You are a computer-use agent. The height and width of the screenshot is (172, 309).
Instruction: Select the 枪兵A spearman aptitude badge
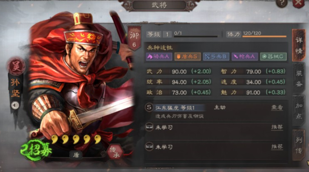(x=244, y=56)
